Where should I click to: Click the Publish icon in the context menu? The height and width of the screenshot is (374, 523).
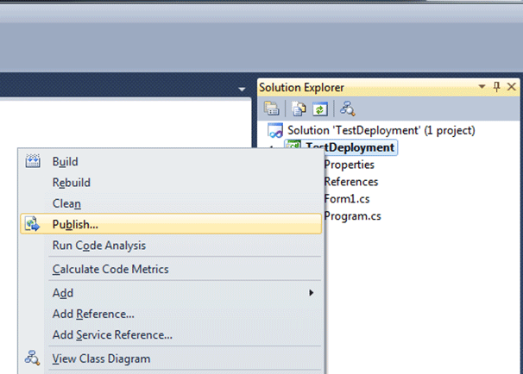[x=34, y=224]
